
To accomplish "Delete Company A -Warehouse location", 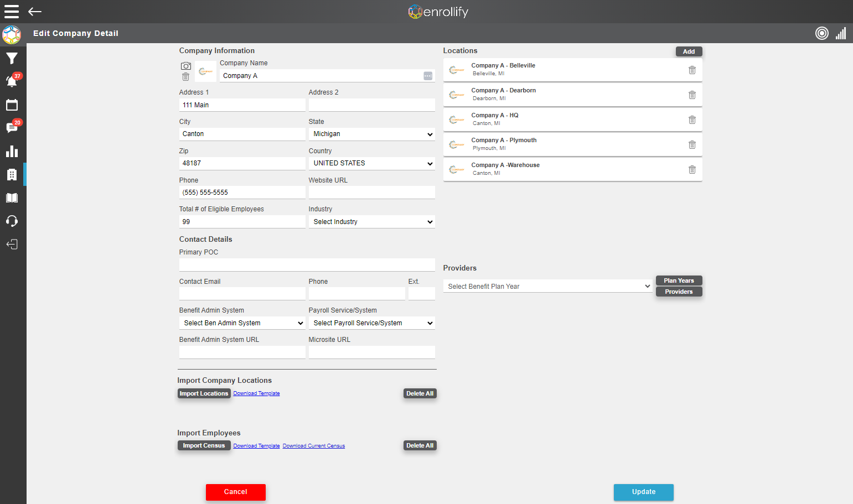I will [692, 169].
